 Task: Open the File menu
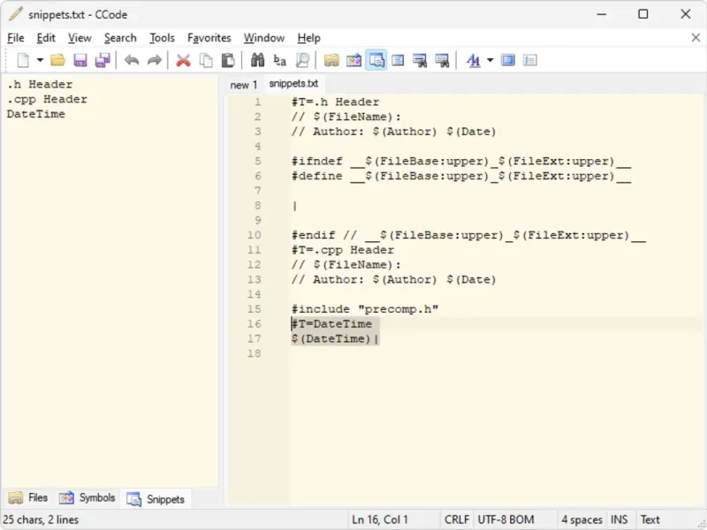(x=16, y=38)
